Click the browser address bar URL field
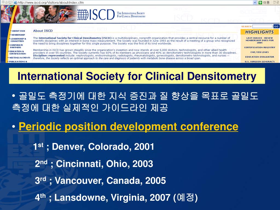Screen dimensions: 280x210 (x=135, y=2)
